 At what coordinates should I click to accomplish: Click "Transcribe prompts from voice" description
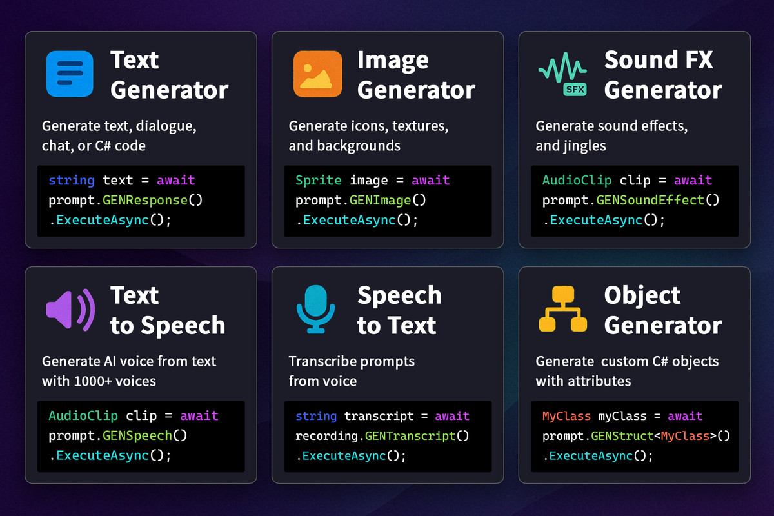point(352,371)
